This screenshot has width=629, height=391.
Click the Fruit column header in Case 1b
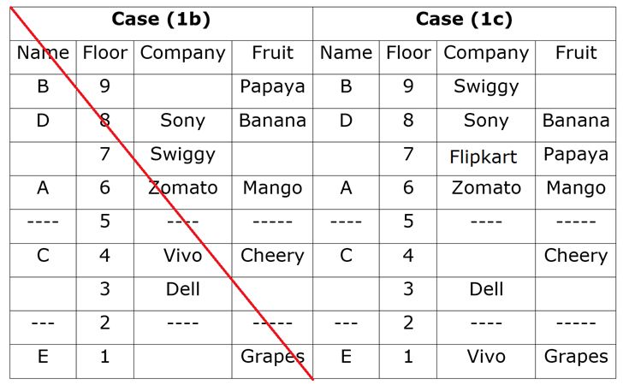coord(272,53)
